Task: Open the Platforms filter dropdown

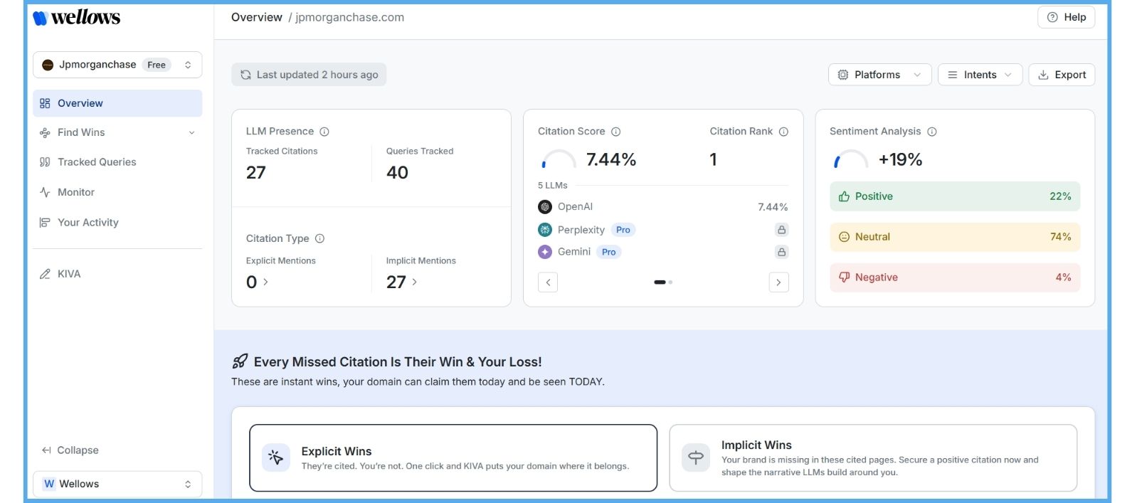Action: click(x=879, y=75)
